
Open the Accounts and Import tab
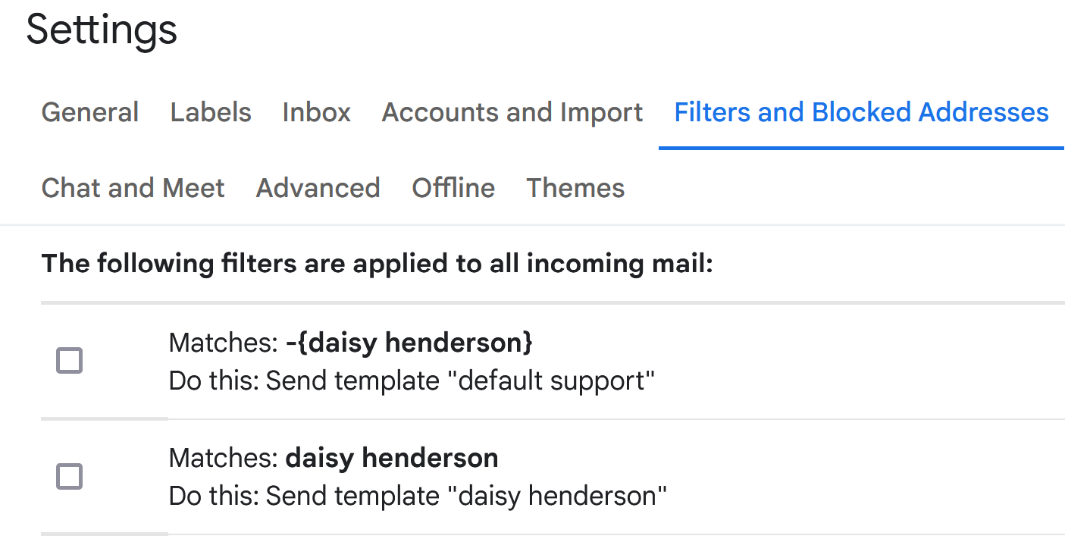tap(511, 111)
